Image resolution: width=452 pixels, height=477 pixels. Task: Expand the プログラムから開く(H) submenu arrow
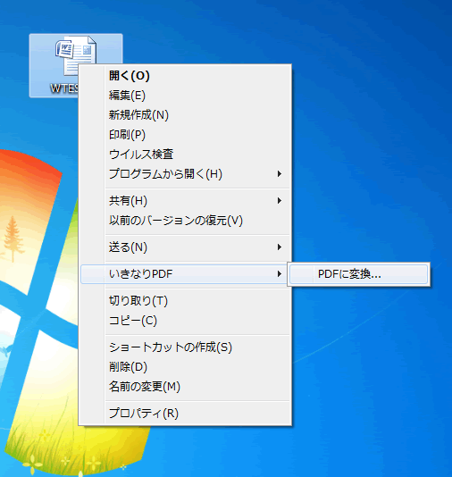pyautogui.click(x=280, y=174)
